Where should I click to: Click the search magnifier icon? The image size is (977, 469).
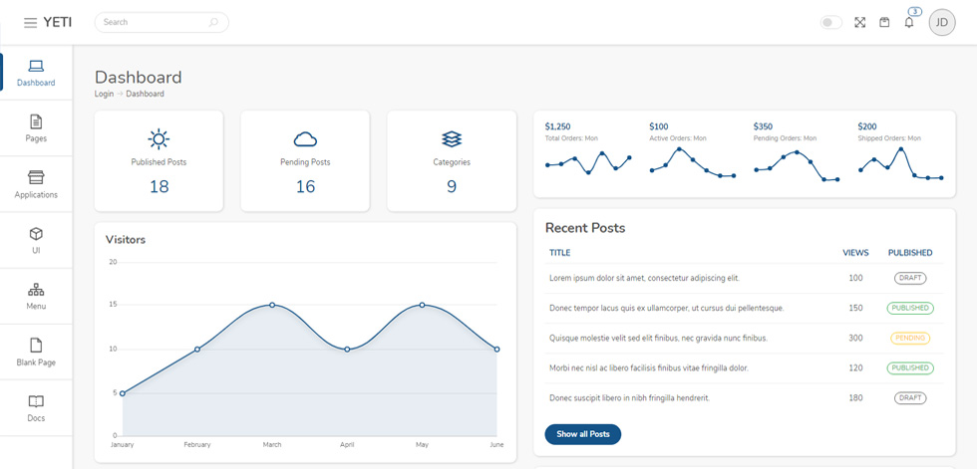coord(213,22)
